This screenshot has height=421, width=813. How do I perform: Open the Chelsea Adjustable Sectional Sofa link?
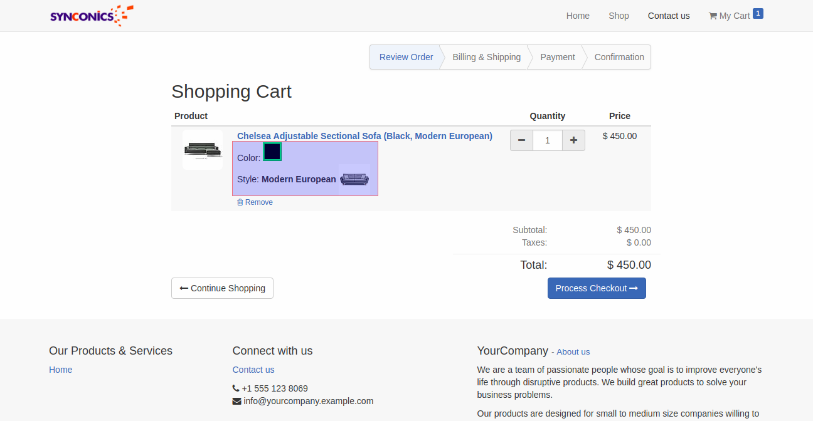[364, 136]
